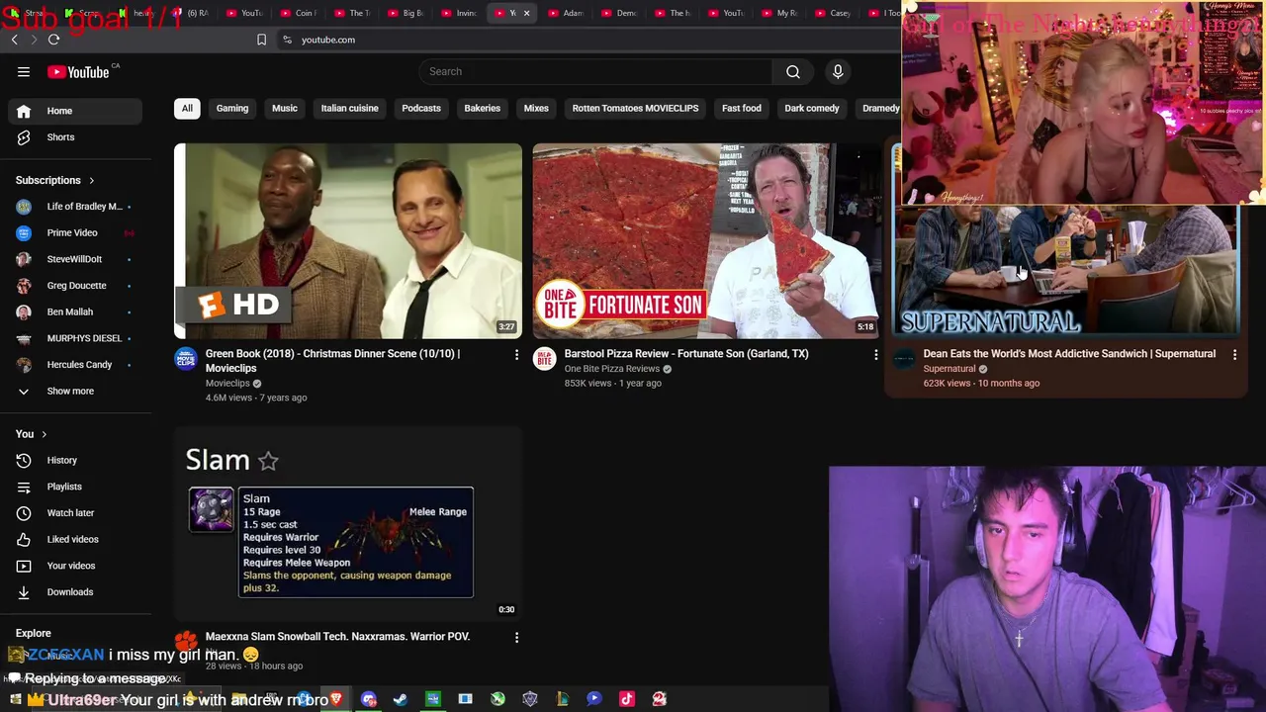Screen dimensions: 1266x712
Task: Open more options for Dean Eats sandwich video
Action: tap(1234, 354)
